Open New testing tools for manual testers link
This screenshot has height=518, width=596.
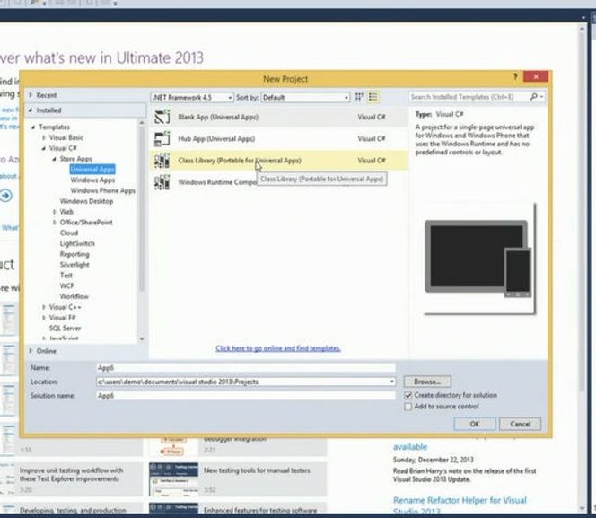point(257,470)
